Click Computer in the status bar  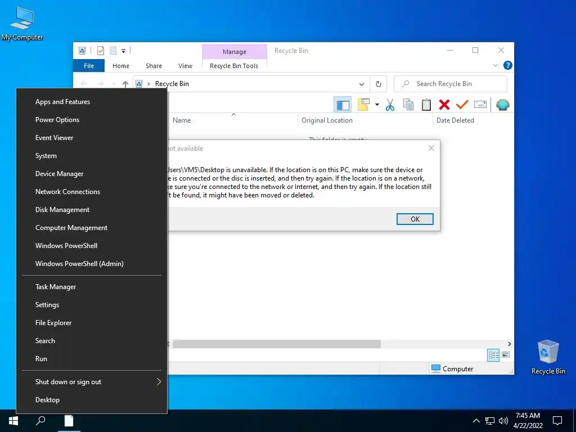pyautogui.click(x=452, y=368)
